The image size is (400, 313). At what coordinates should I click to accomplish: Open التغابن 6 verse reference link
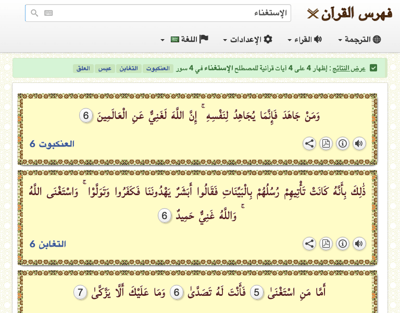coord(48,244)
